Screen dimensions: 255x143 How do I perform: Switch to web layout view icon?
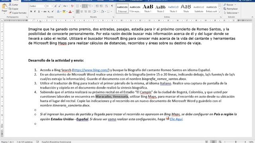[x=220, y=142]
